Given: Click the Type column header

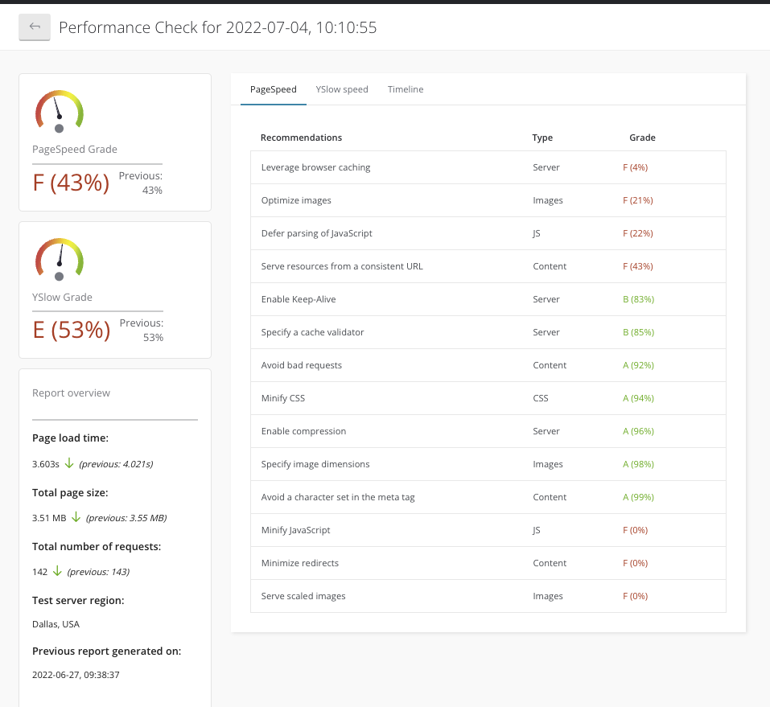Looking at the screenshot, I should pyautogui.click(x=542, y=138).
